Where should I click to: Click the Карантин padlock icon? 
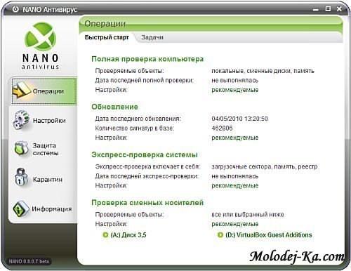21,177
